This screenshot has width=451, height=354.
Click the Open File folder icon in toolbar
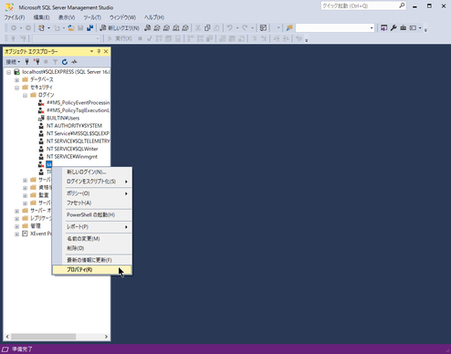point(71,28)
